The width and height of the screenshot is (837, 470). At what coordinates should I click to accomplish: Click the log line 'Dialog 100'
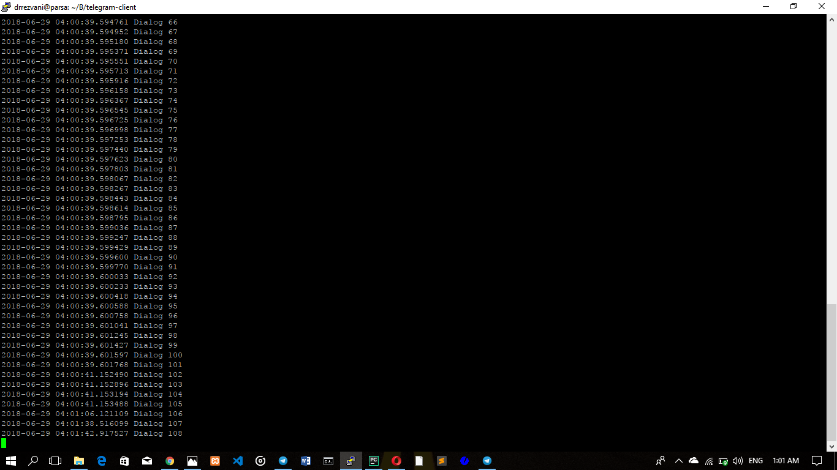pos(92,355)
